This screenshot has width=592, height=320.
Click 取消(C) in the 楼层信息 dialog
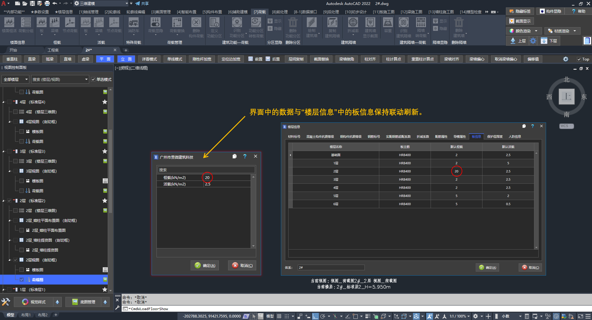[530, 268]
